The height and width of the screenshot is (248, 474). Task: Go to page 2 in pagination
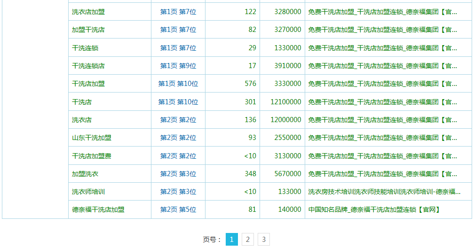click(248, 240)
